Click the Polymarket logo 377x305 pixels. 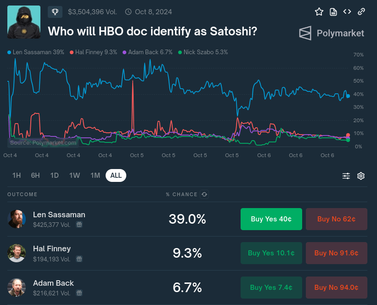coord(332,33)
